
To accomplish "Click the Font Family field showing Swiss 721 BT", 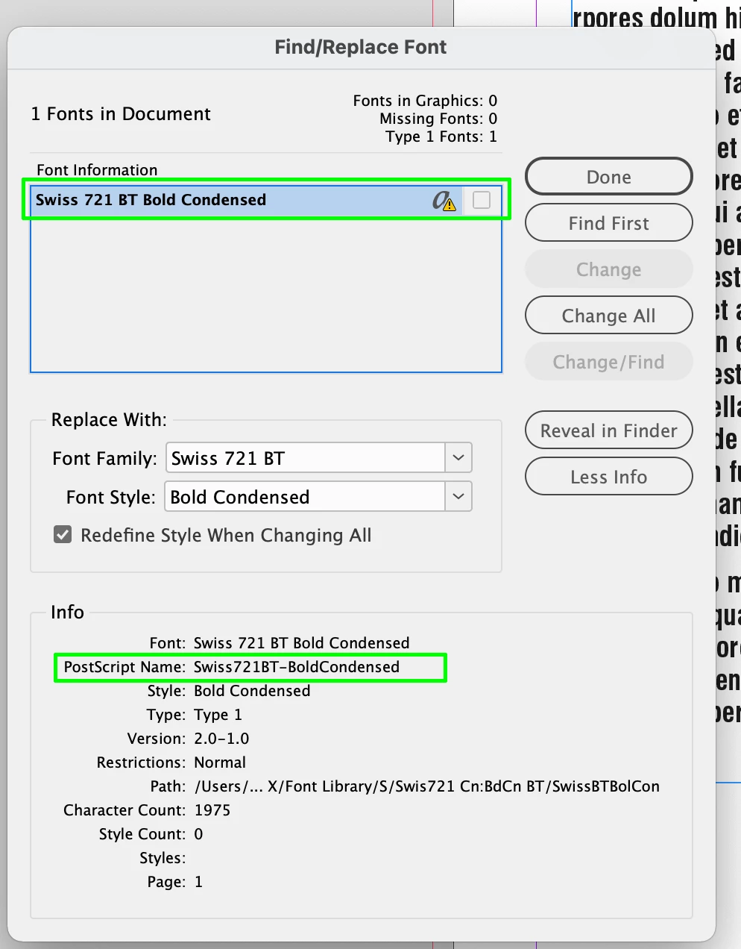I will (x=306, y=458).
